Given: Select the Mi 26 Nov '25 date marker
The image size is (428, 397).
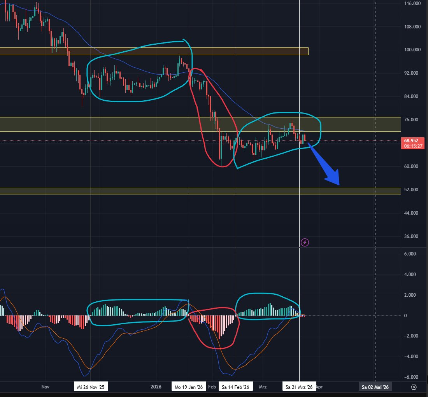Looking at the screenshot, I should [x=91, y=387].
